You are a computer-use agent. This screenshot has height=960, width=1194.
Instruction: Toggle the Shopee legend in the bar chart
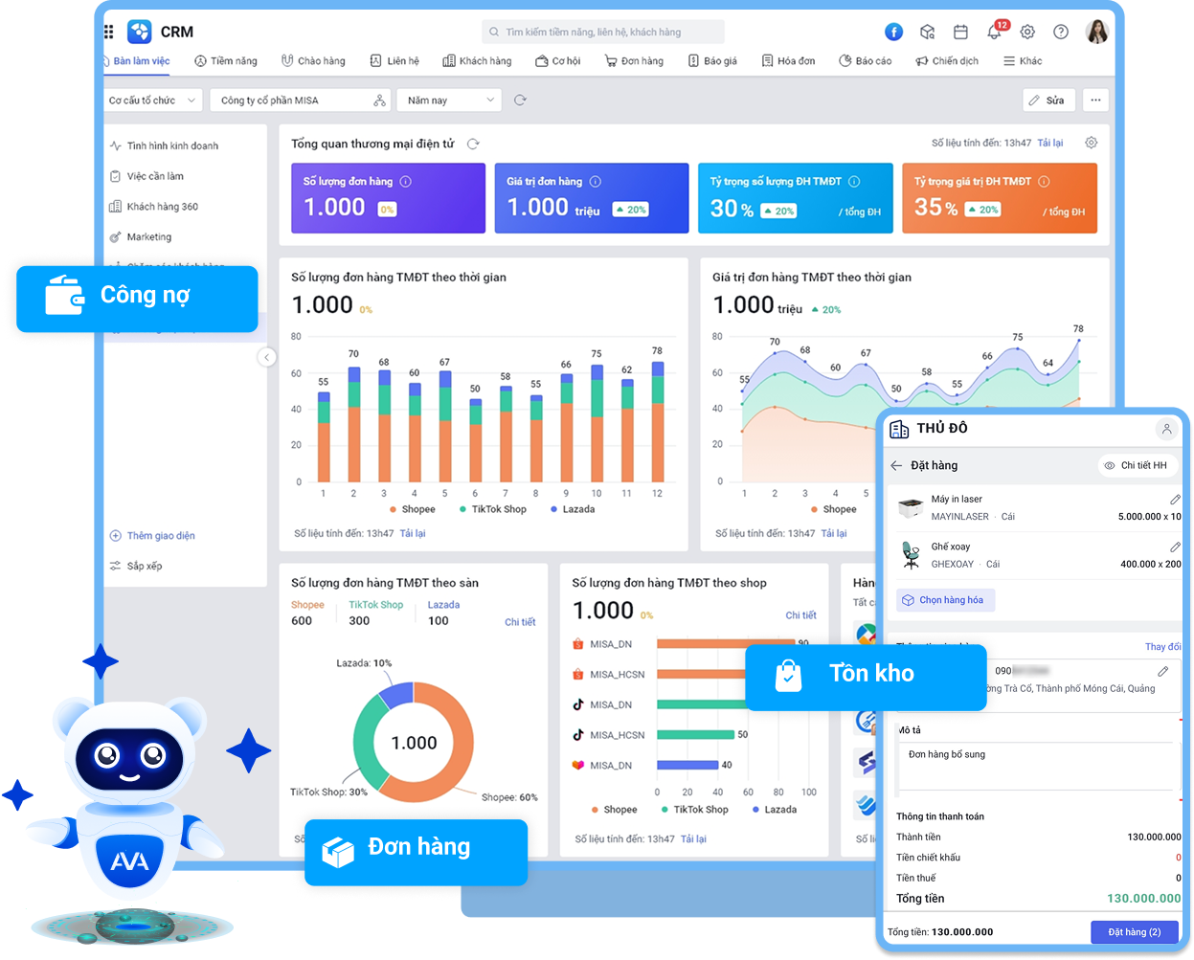[x=412, y=509]
